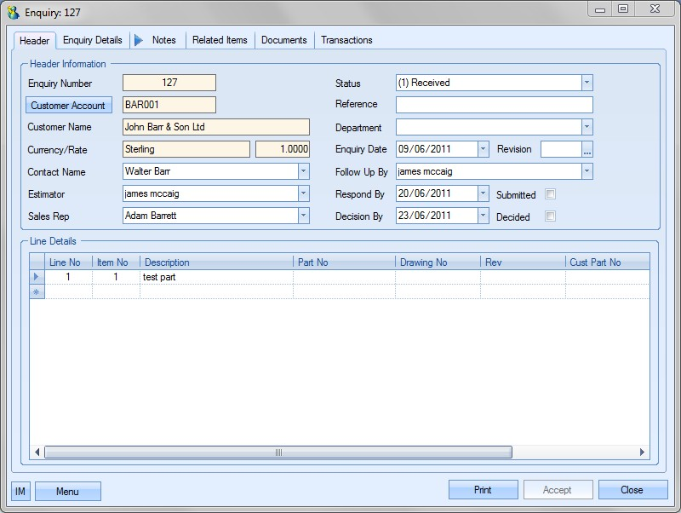681x513 pixels.
Task: Expand the Contact Name dropdown
Action: click(303, 171)
